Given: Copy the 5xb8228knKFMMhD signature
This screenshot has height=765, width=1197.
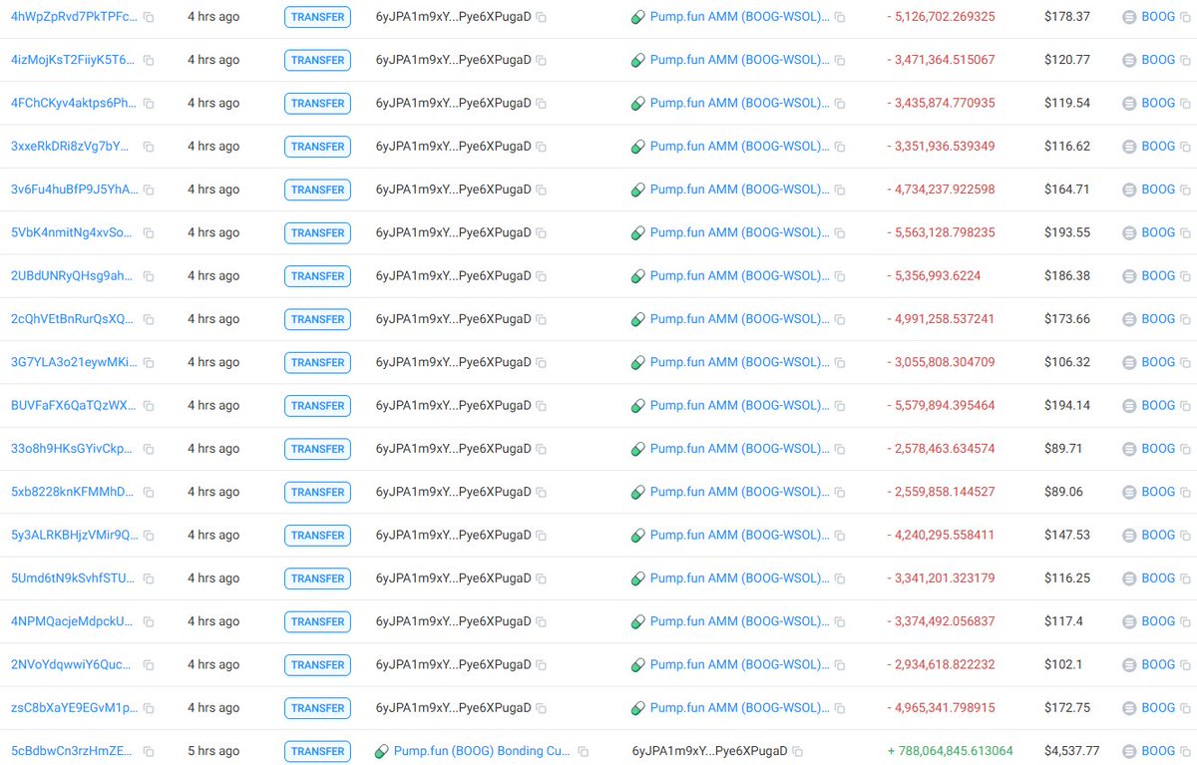Looking at the screenshot, I should click(x=149, y=493).
